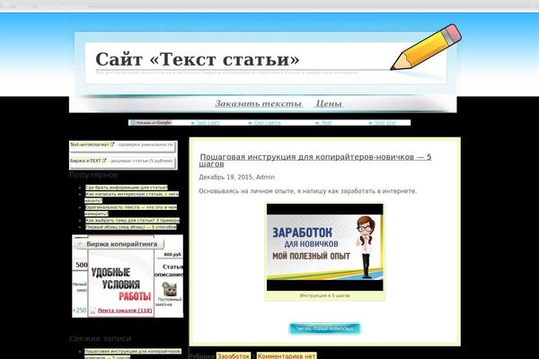
Task: Click external-link icon beside Биржа e-TEXT
Action: pyautogui.click(x=104, y=160)
